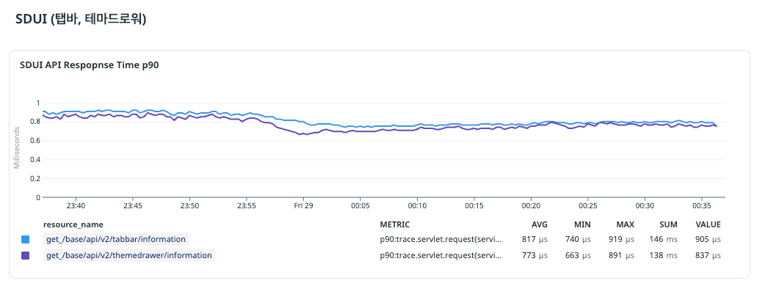Screen dimensions: 765x308
Task: Sort the legend by MAX column
Action: [x=625, y=224]
